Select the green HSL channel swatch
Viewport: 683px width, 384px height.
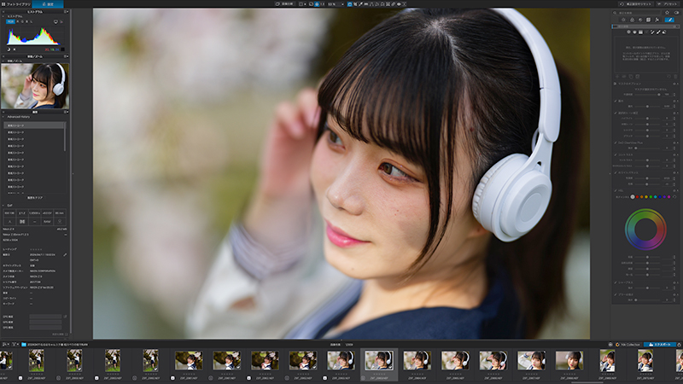click(651, 197)
